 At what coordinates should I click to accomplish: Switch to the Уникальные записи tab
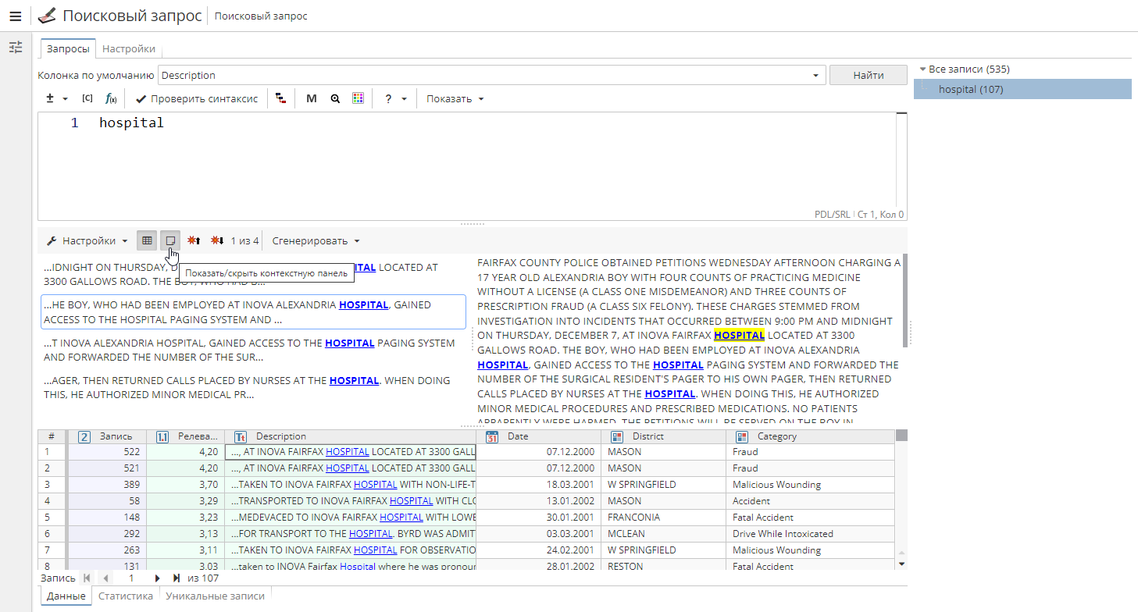(214, 596)
